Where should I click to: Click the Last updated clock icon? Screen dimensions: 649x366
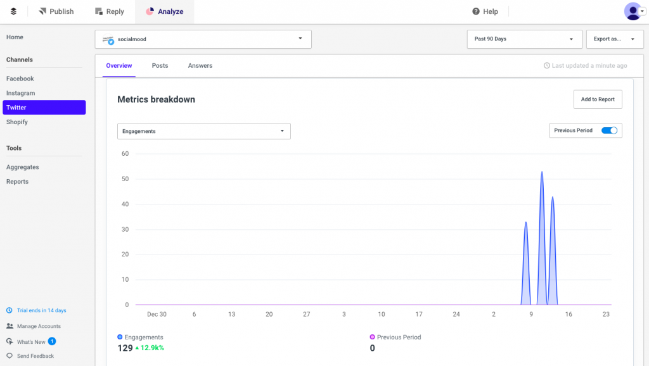547,65
